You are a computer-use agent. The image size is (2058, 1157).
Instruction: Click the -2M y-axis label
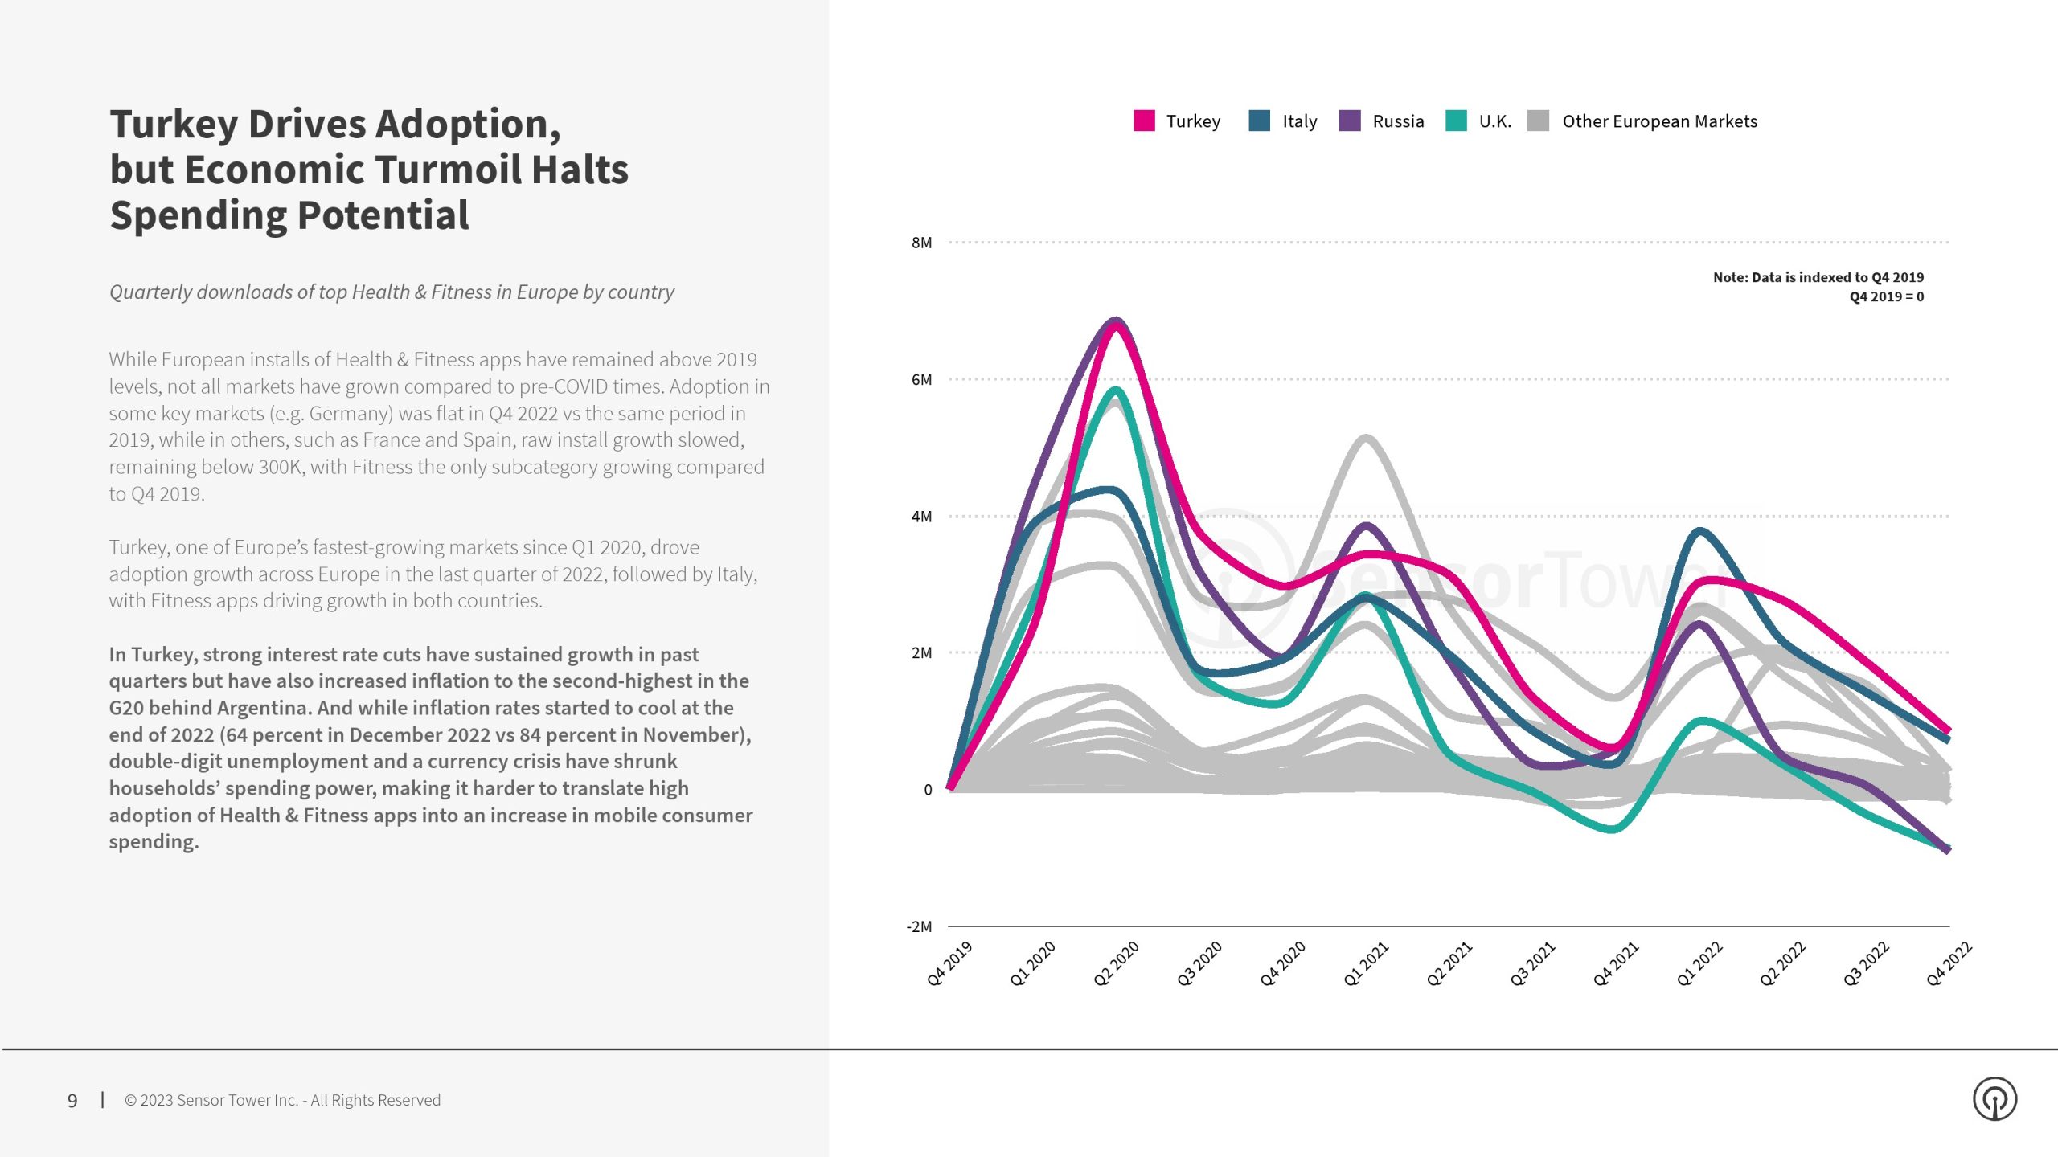point(919,926)
